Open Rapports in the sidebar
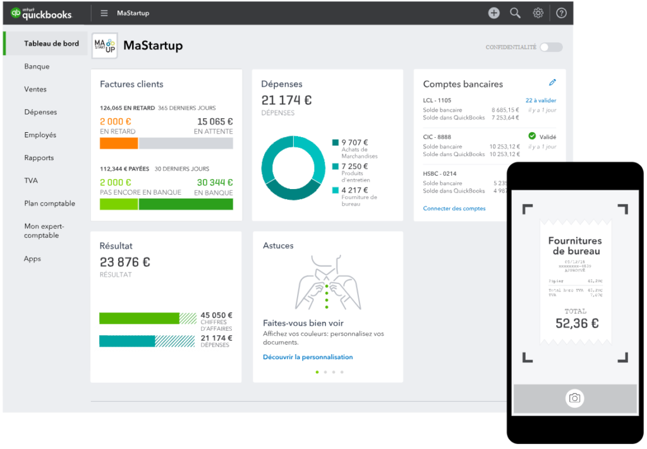Viewport: 647px width, 449px height. (39, 158)
